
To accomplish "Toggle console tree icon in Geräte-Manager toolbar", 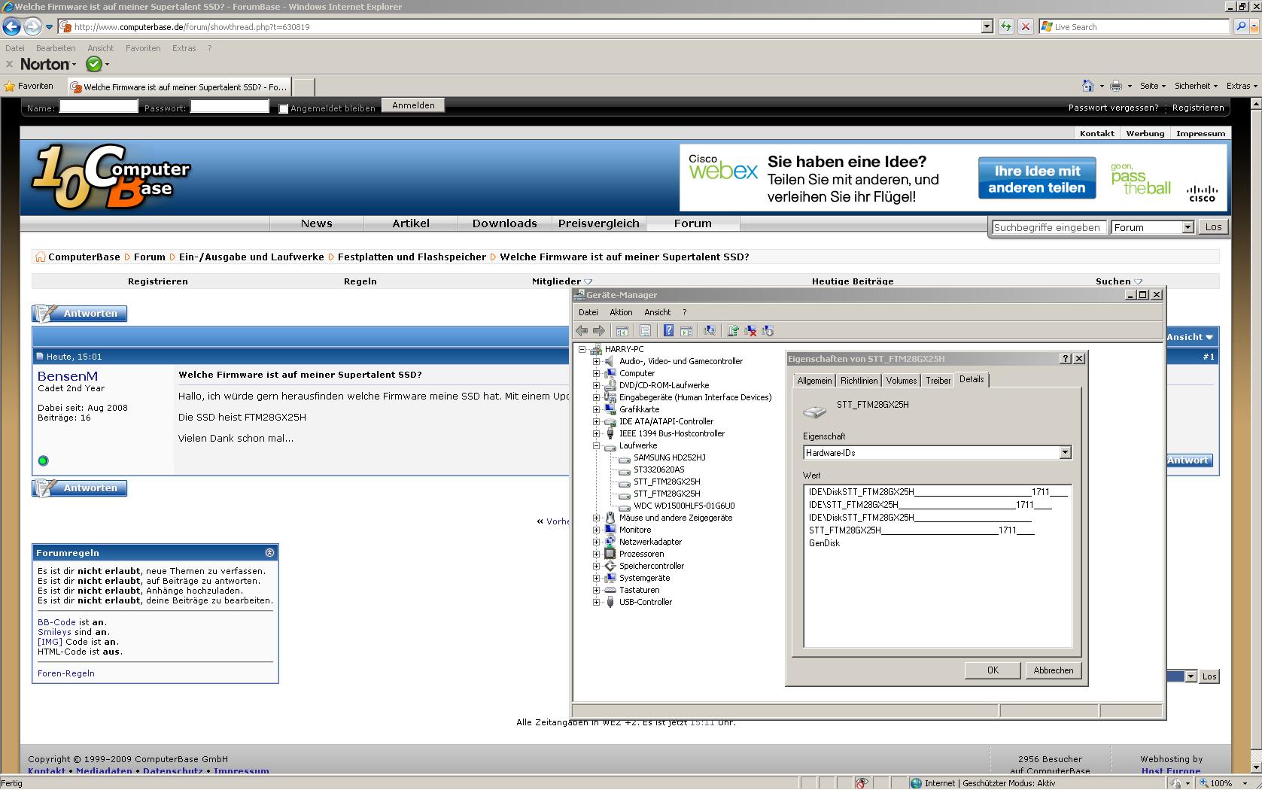I will tap(622, 330).
